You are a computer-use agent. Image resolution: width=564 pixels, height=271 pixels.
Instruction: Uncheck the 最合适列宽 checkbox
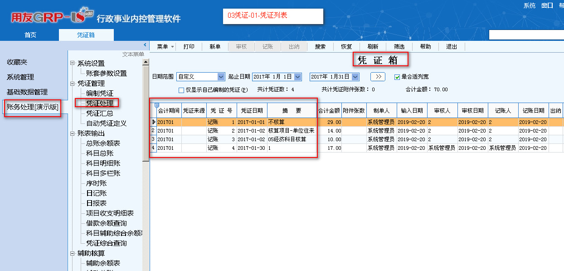[397, 77]
